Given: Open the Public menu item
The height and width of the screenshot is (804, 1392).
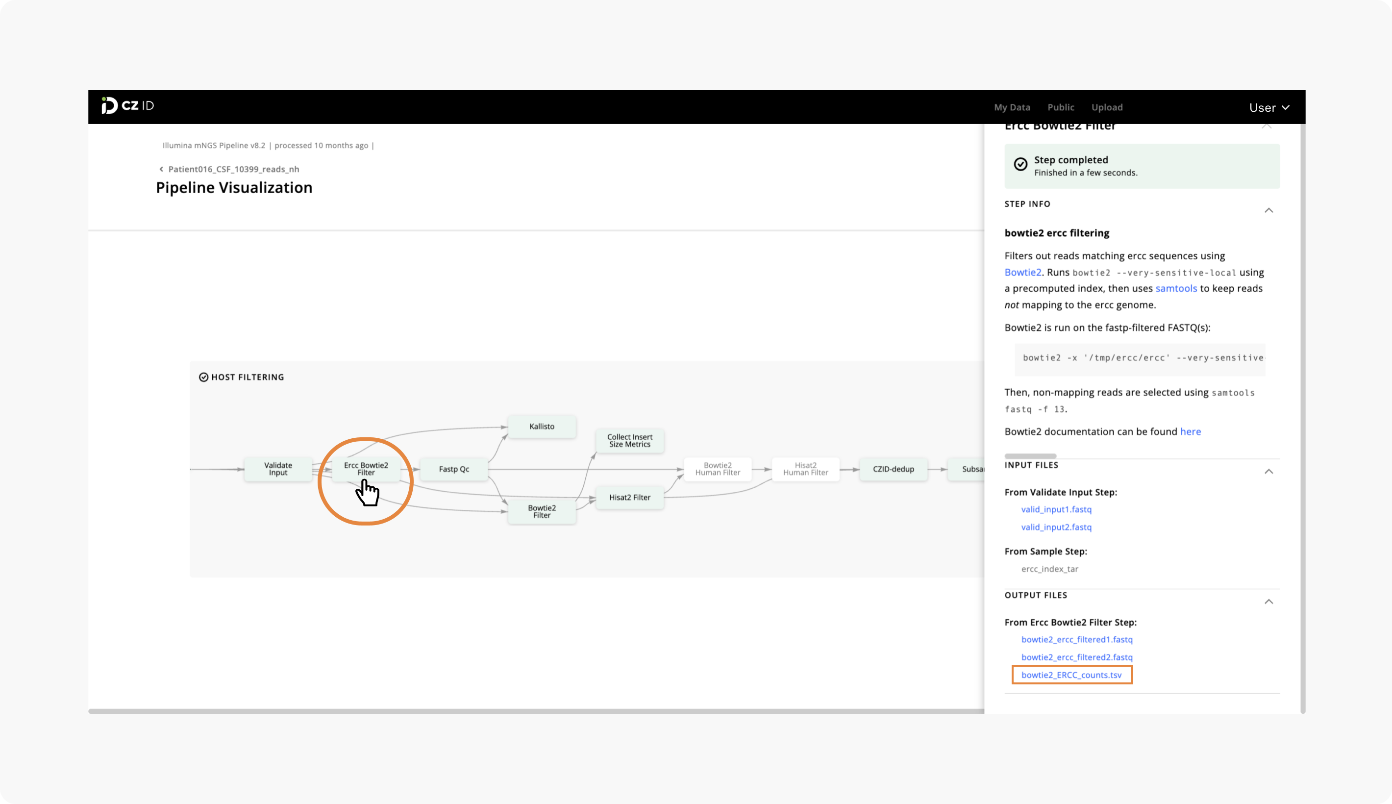Looking at the screenshot, I should pos(1060,107).
